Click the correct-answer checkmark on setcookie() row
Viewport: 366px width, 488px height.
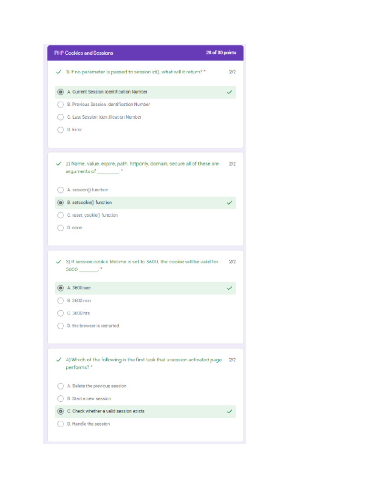(x=230, y=203)
